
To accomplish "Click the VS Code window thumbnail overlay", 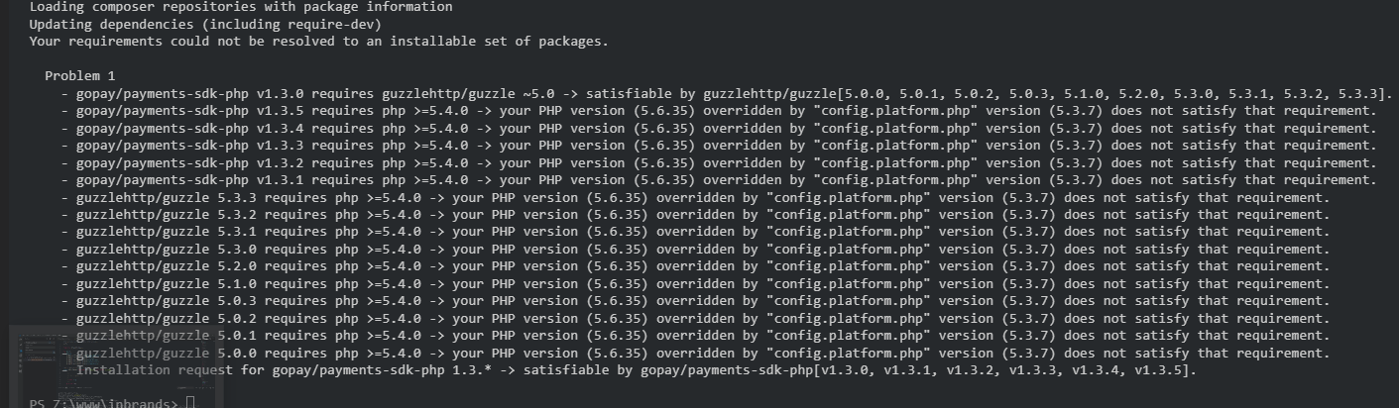I will point(117,366).
